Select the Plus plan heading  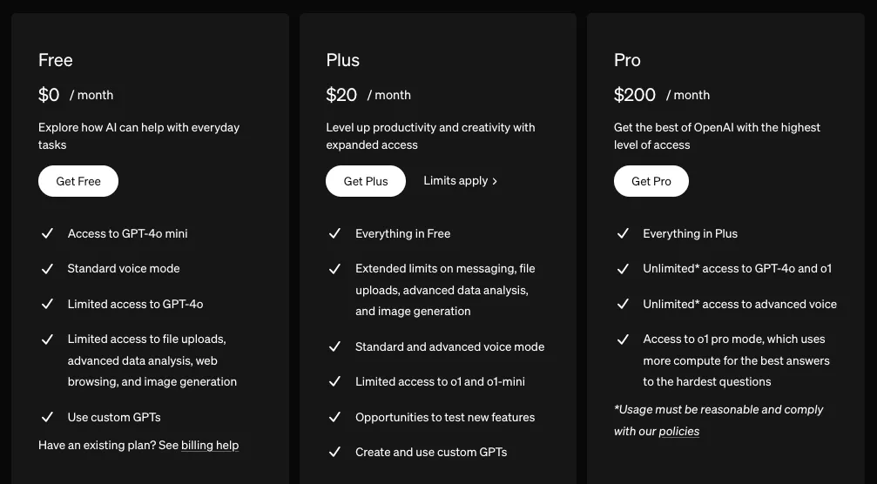point(343,60)
